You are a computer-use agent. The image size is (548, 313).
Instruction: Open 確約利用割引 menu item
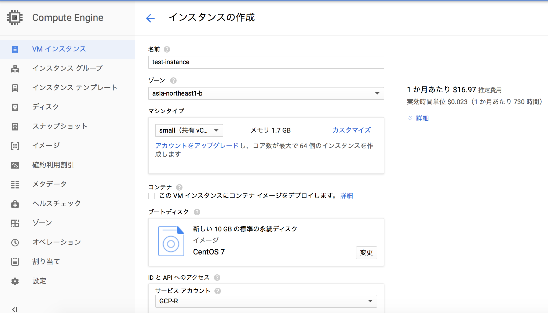(x=67, y=165)
